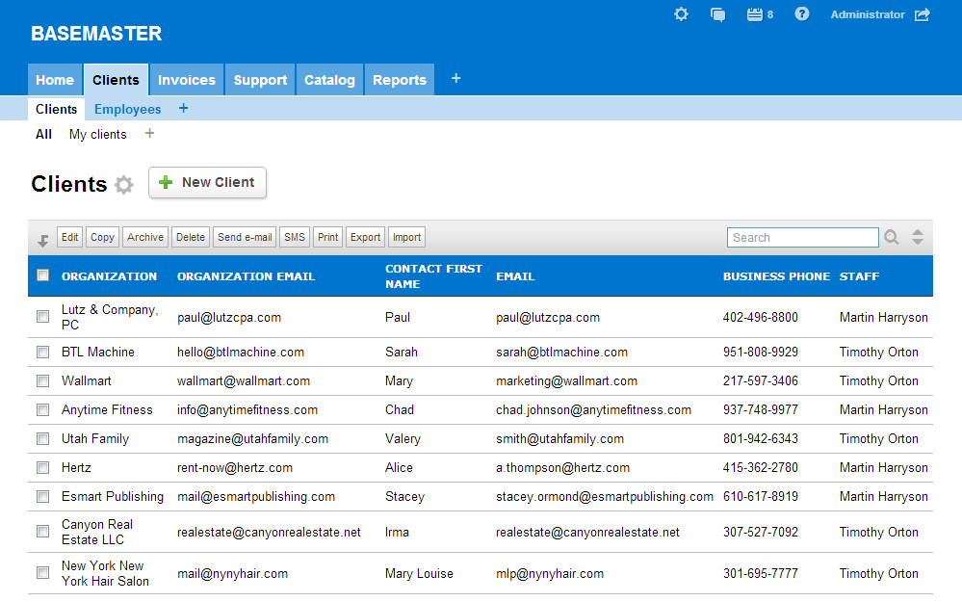Click the Copy toolbar button
The image size is (962, 602).
pos(102,237)
